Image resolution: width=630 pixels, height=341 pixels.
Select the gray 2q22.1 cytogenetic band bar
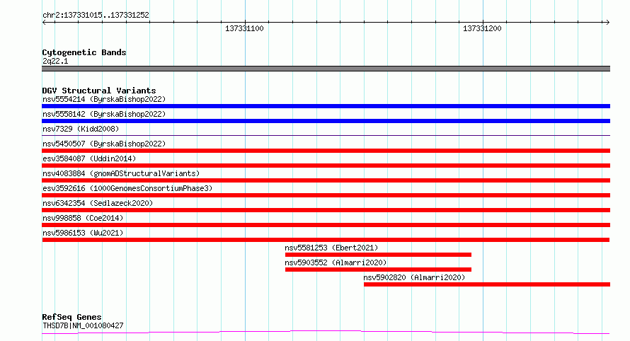coord(326,69)
